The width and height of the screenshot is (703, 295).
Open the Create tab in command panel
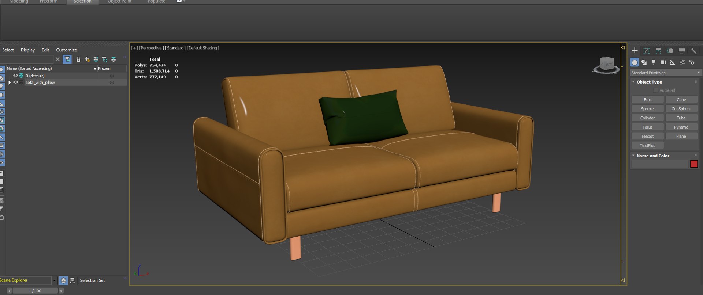pos(635,51)
